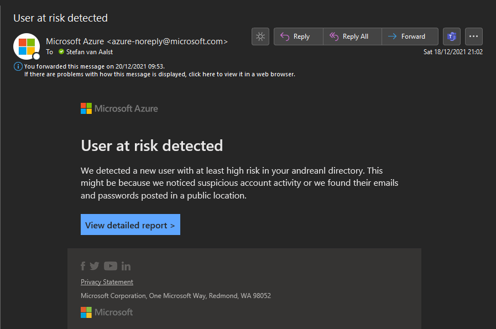
Task: Click the Microsoft Azure logo header
Action: (x=119, y=108)
